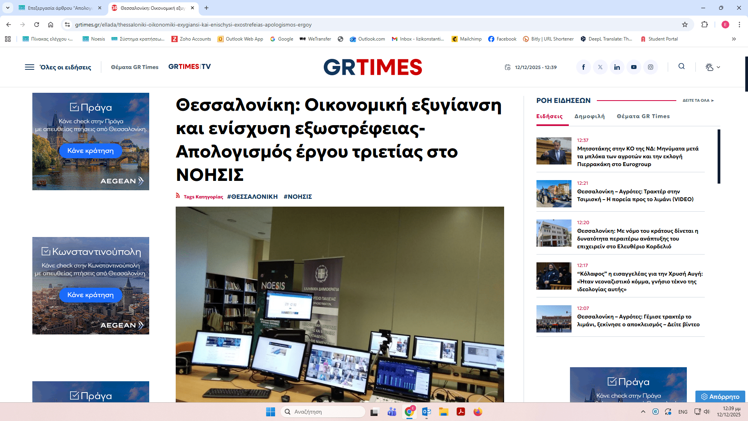Click the Windows taskbar search field
Viewport: 748px width, 421px height.
[323, 412]
